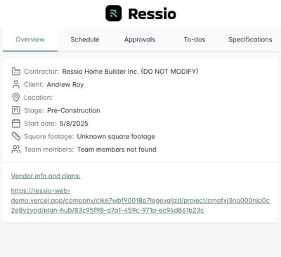Click the Location: label
Image resolution: width=281 pixels, height=257 pixels.
tap(39, 98)
